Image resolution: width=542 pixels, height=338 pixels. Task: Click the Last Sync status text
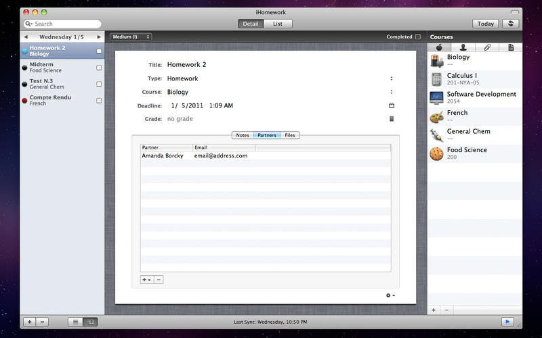[270, 322]
